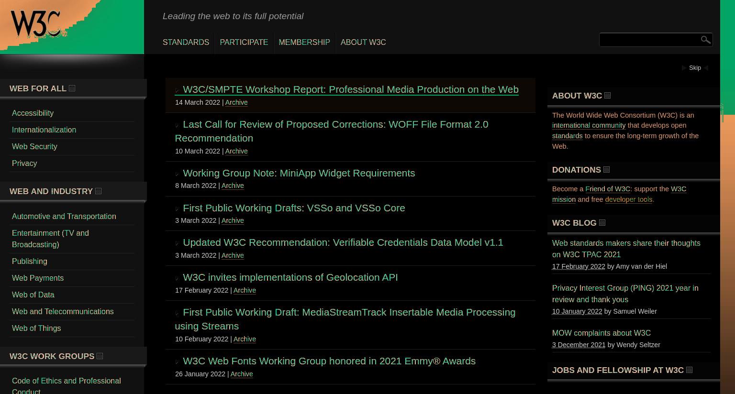Click the square icon beside WEB FOR ALL
The height and width of the screenshot is (394, 735).
click(72, 88)
